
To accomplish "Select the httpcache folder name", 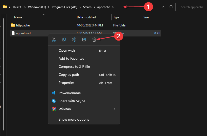I will click(23, 25).
